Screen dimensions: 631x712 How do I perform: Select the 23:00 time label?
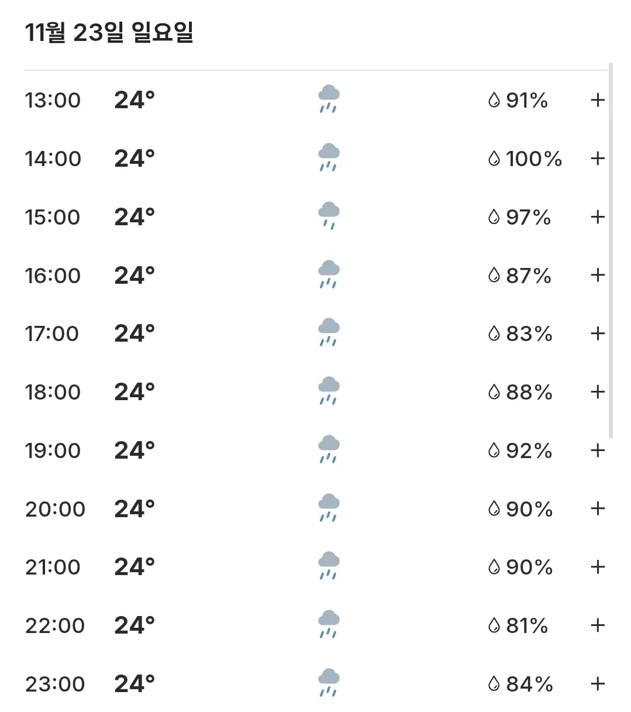click(x=55, y=684)
